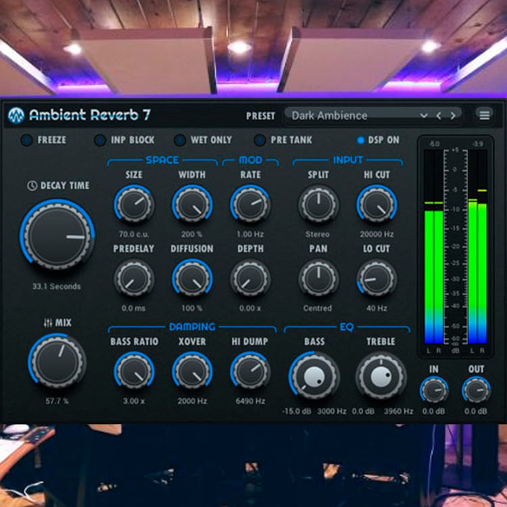Click the 3000 Hz bass frequency value
Screen dimensions: 507x507
point(331,411)
